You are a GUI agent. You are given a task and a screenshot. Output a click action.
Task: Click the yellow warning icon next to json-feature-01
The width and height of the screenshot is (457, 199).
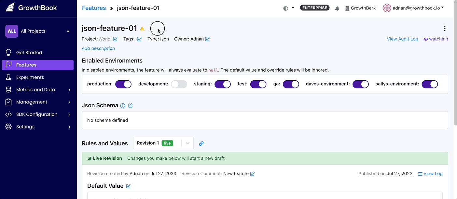click(x=142, y=29)
